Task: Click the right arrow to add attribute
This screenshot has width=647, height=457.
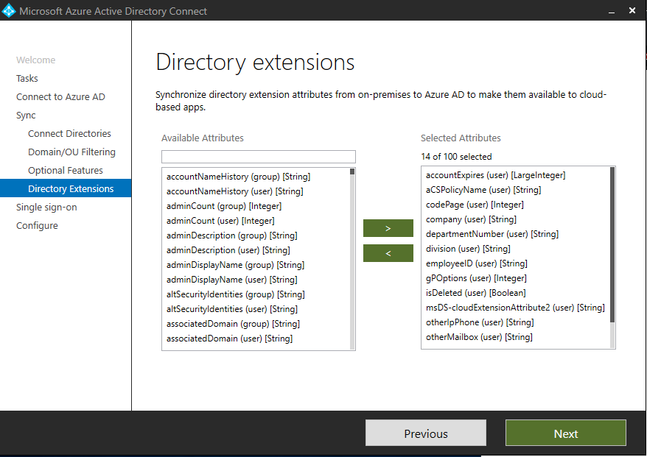Action: (388, 228)
